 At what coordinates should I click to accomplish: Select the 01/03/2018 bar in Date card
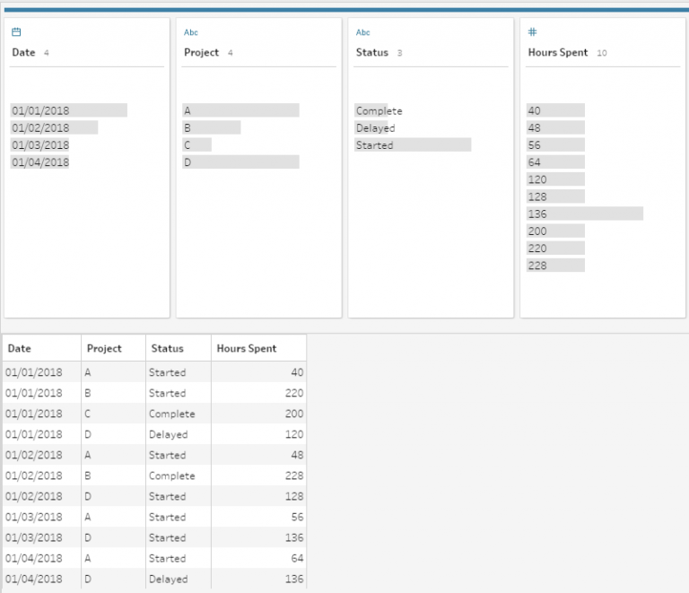40,145
